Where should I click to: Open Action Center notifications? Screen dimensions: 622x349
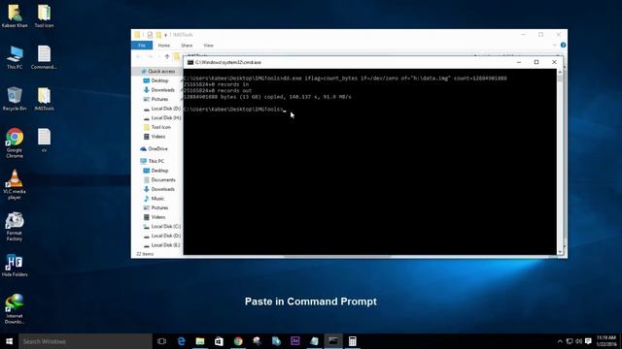coord(589,341)
